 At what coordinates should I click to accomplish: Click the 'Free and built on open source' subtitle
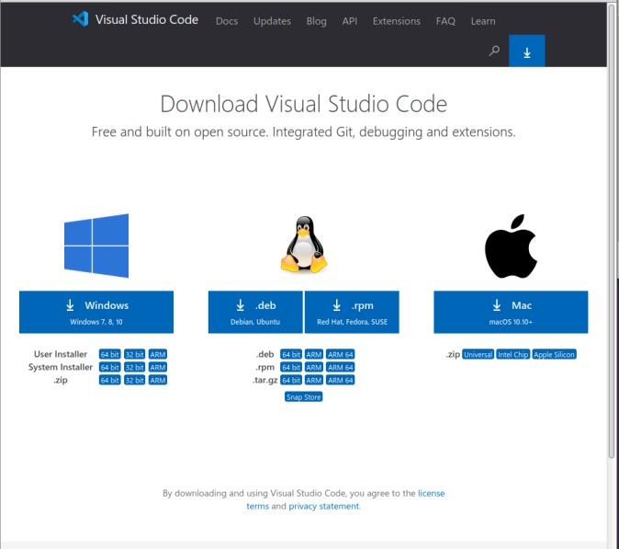pyautogui.click(x=304, y=132)
